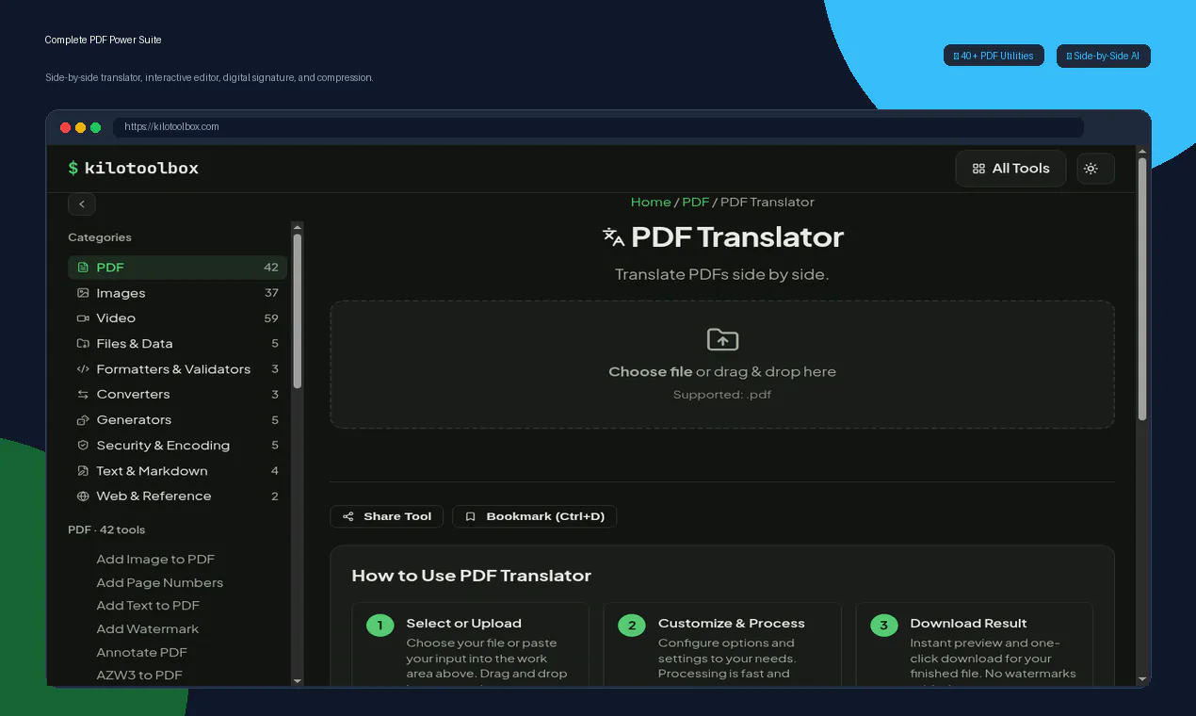Click the 40+ PDF Utilities badge

tap(994, 57)
